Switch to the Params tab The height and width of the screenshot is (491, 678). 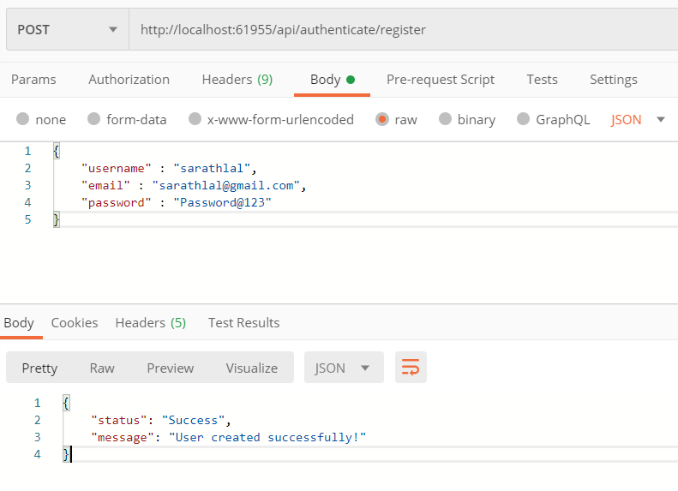33,79
